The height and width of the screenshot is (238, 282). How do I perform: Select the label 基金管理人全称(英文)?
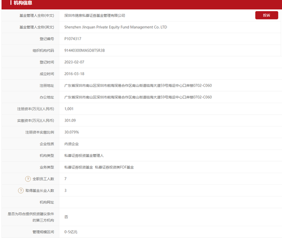pos(37,27)
